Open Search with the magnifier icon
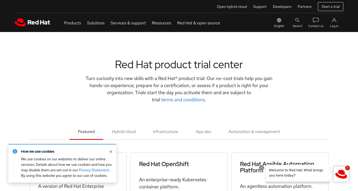Viewport: 358px width, 191px height. 297,23
